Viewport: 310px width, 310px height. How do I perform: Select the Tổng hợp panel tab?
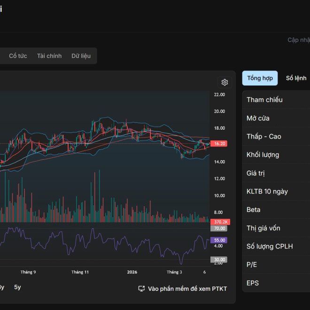tap(260, 78)
